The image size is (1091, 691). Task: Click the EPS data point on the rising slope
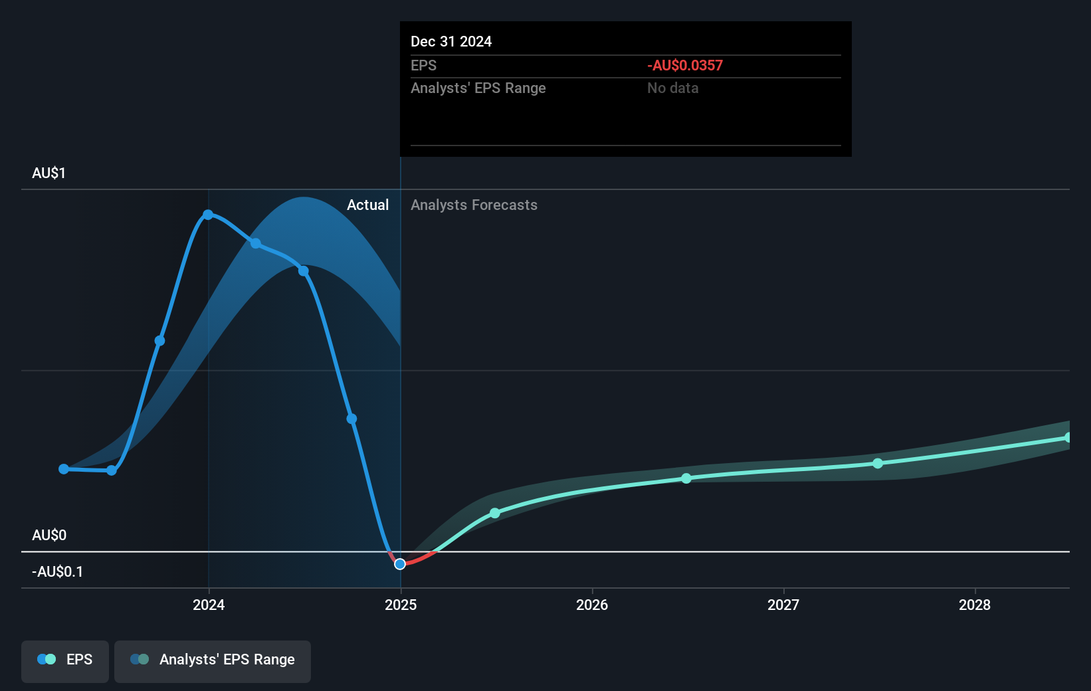point(159,341)
